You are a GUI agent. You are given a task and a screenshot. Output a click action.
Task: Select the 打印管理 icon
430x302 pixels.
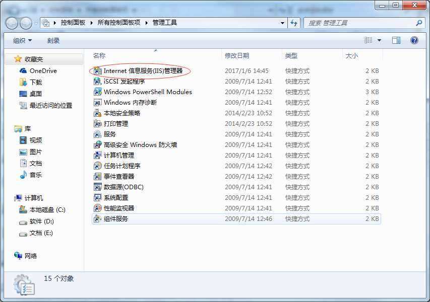coord(98,124)
